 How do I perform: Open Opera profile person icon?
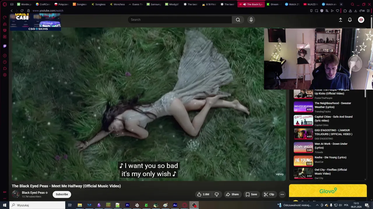point(350,11)
